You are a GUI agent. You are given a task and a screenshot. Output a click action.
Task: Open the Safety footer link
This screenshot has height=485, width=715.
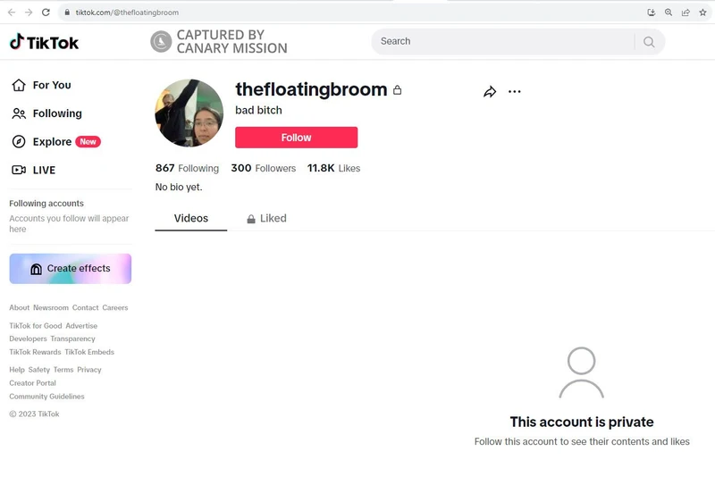(x=38, y=370)
